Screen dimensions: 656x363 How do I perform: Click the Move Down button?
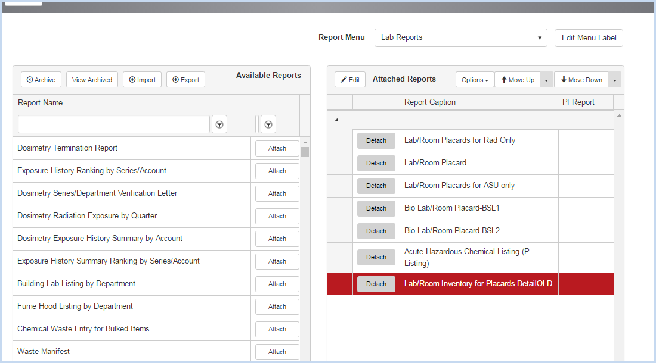tap(581, 80)
